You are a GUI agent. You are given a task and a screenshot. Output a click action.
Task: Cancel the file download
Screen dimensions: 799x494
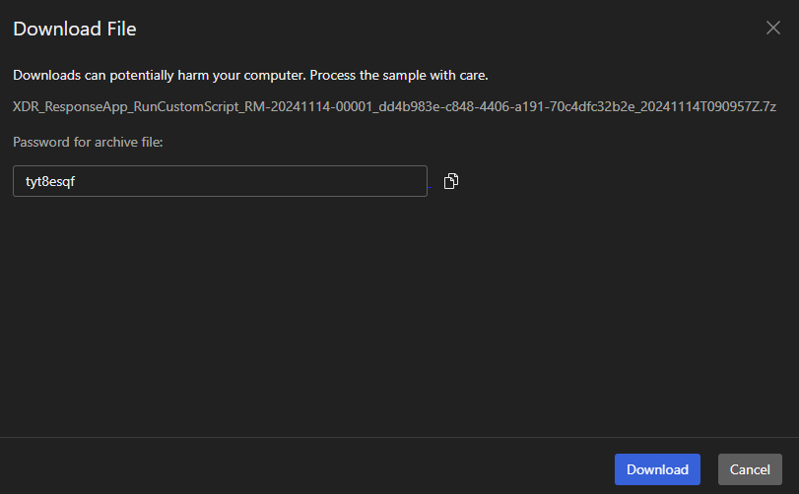coord(750,469)
